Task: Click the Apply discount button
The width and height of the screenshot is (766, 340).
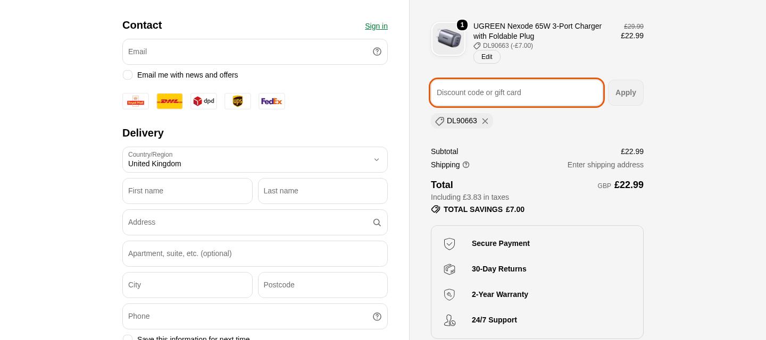Action: coord(626,92)
